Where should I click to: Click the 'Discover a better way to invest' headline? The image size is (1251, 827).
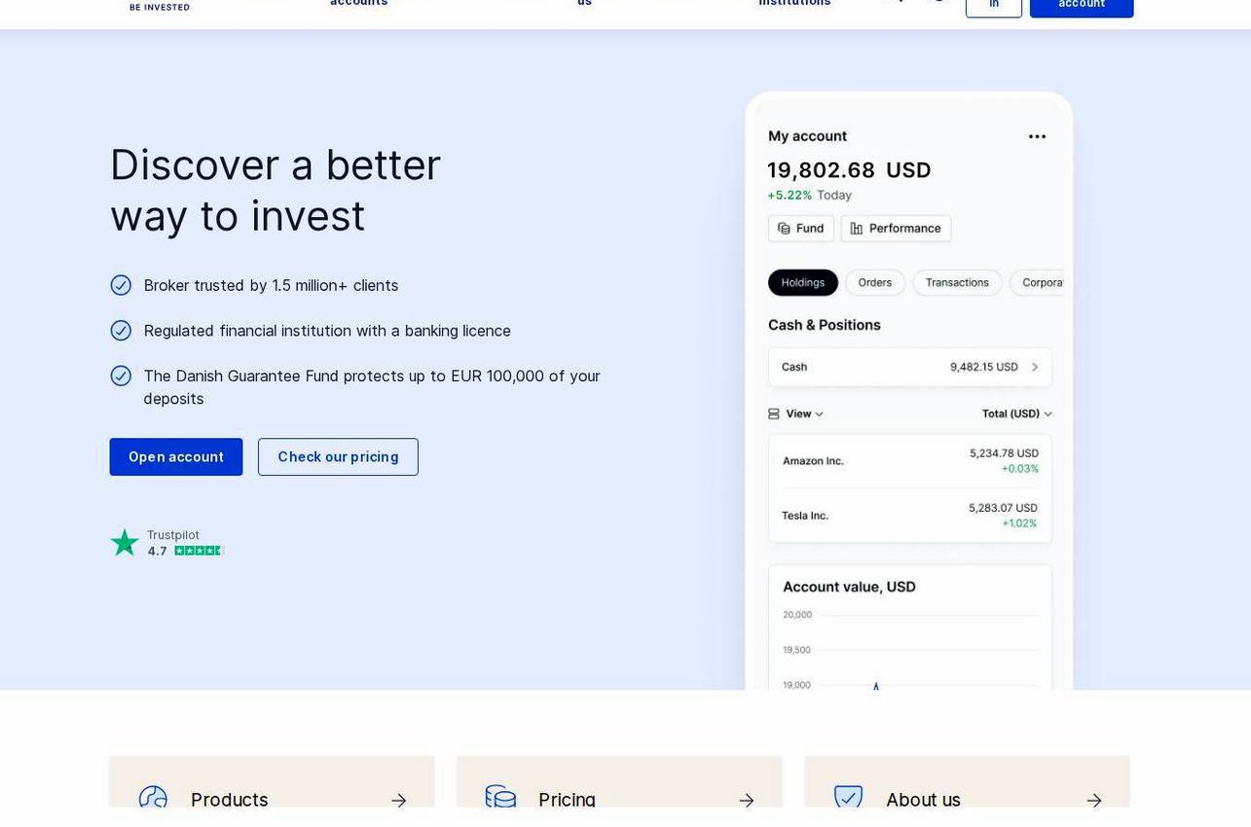coord(276,191)
